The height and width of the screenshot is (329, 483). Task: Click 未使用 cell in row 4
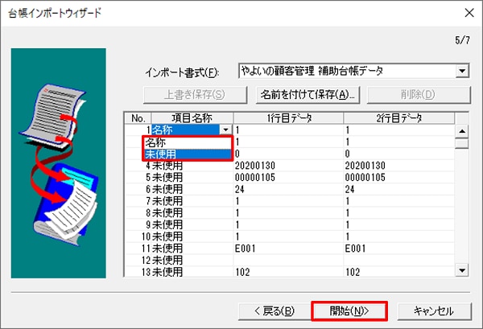(x=192, y=166)
